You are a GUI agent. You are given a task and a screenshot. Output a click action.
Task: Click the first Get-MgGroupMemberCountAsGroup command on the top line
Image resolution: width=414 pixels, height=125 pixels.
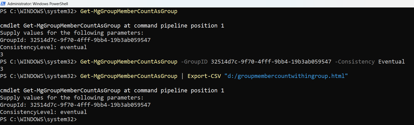(x=128, y=11)
